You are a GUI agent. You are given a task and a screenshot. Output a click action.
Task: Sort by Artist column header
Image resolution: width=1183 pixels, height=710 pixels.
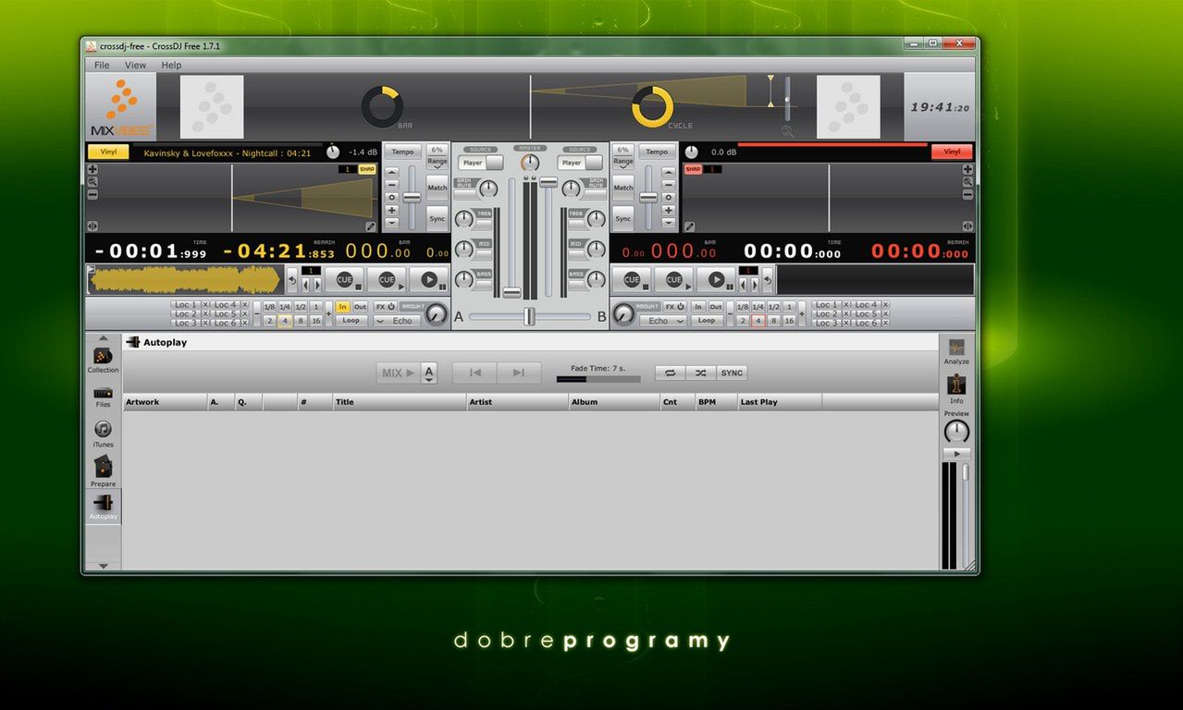click(517, 402)
